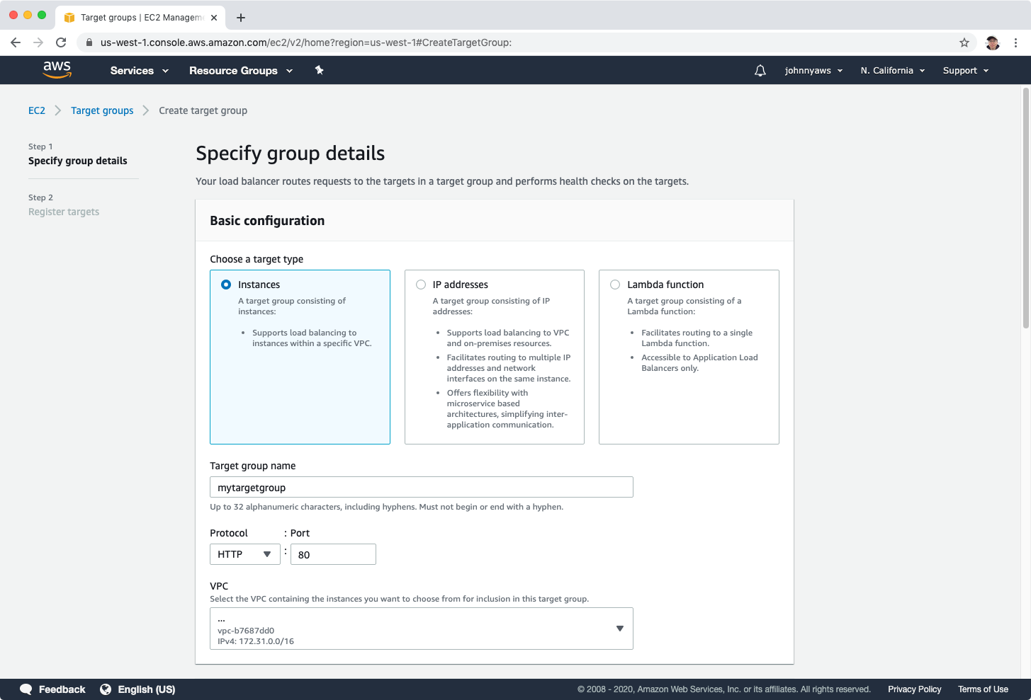Go to EC2 breadcrumb link
The width and height of the screenshot is (1031, 700).
click(x=37, y=110)
